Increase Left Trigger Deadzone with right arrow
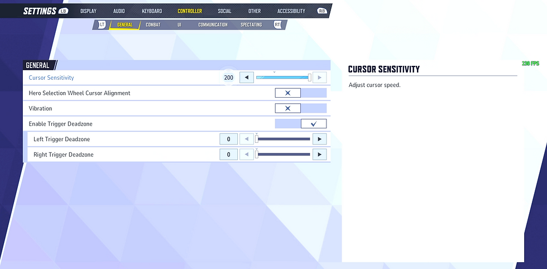The height and width of the screenshot is (269, 547). click(319, 139)
